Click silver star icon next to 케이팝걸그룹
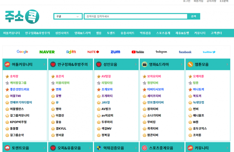This screenshot has width=234, height=152. click(7, 83)
